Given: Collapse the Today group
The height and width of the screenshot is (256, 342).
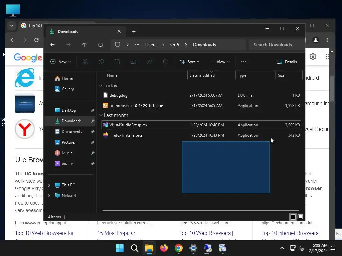Looking at the screenshot, I should click(x=101, y=86).
